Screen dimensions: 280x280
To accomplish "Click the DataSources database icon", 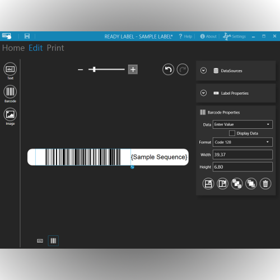I will (216, 71).
